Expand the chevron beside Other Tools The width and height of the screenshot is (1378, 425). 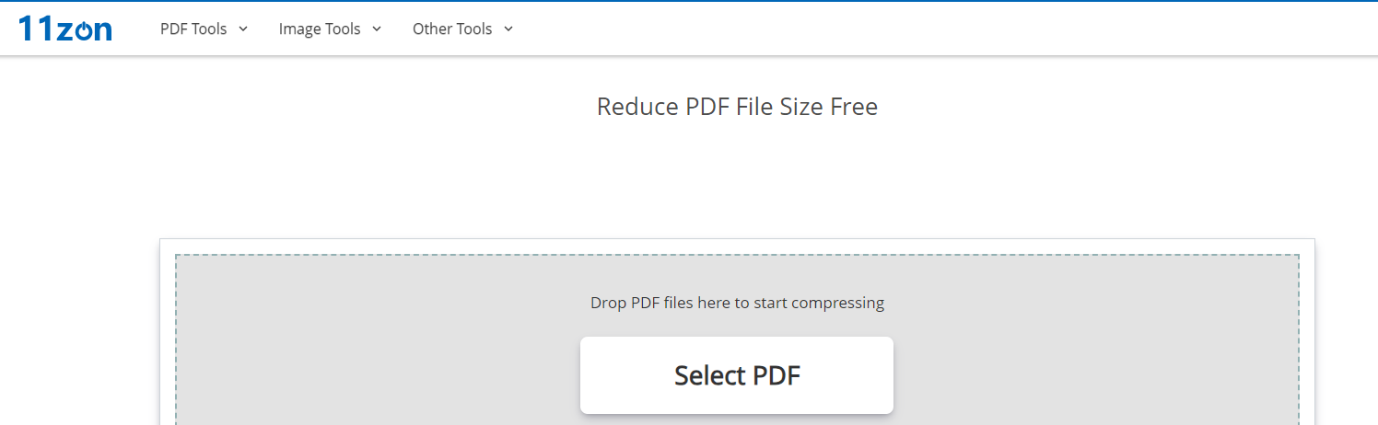point(508,29)
